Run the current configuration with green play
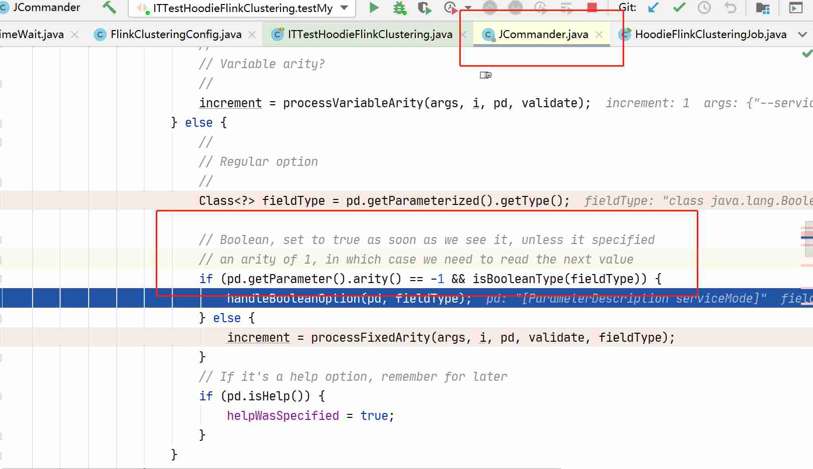Image resolution: width=813 pixels, height=469 pixels. coord(374,8)
